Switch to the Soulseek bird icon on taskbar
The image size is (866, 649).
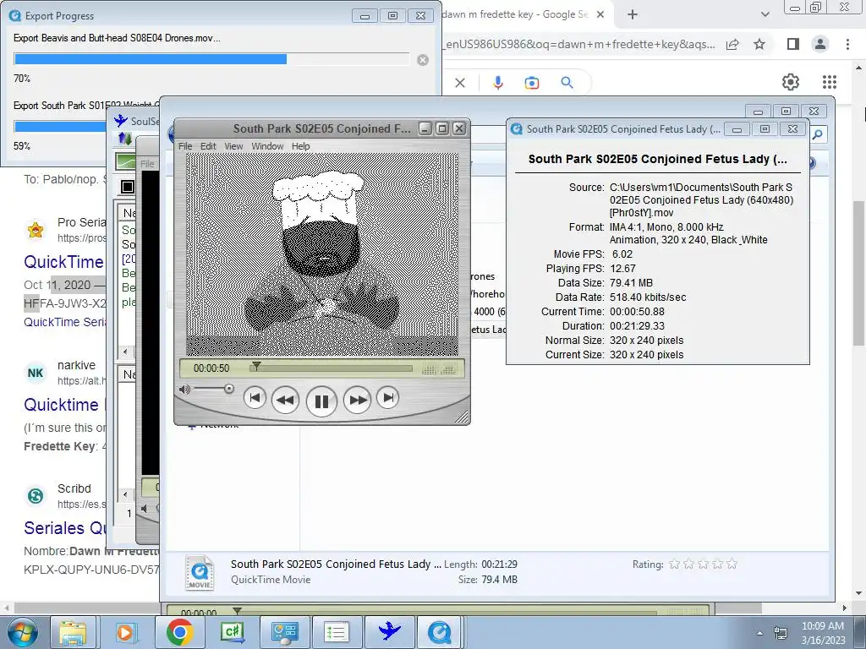pyautogui.click(x=389, y=632)
